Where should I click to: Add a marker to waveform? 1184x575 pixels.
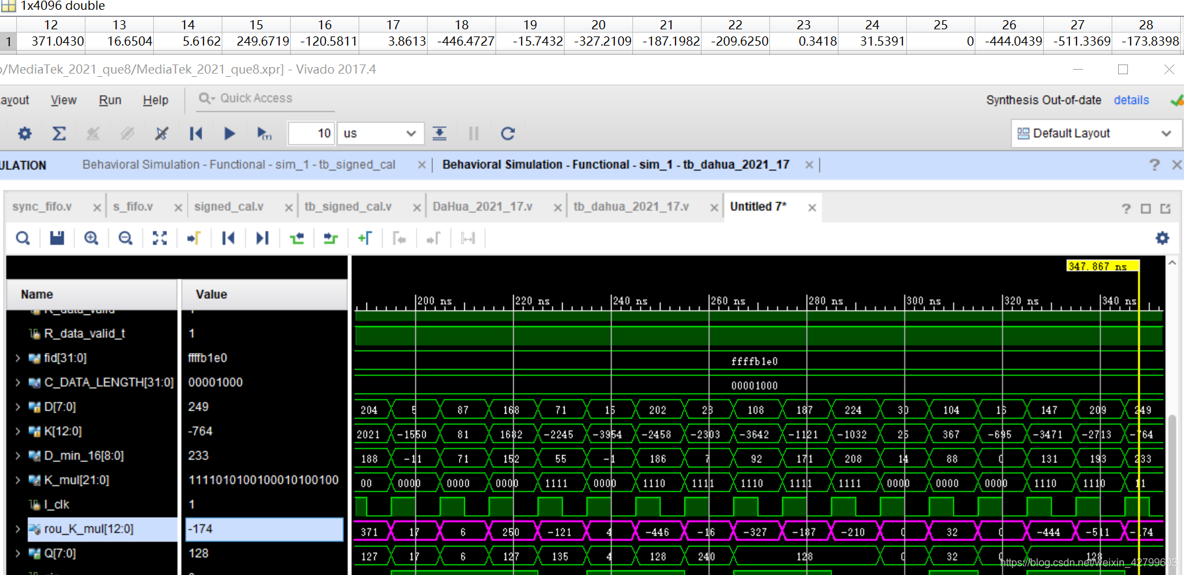[365, 238]
